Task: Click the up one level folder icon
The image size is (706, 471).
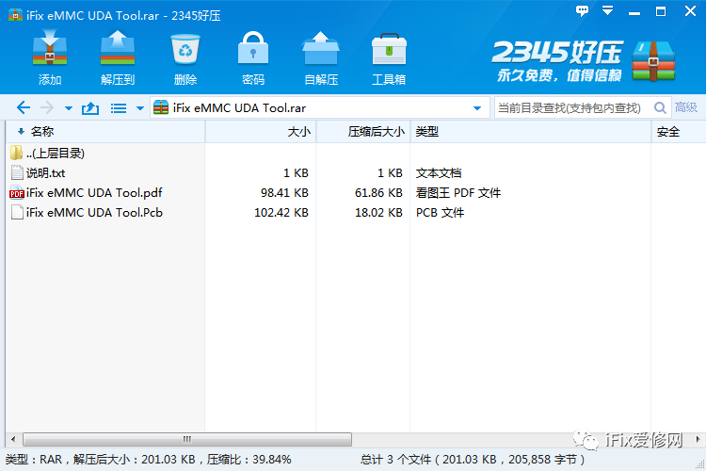Action: pos(90,108)
